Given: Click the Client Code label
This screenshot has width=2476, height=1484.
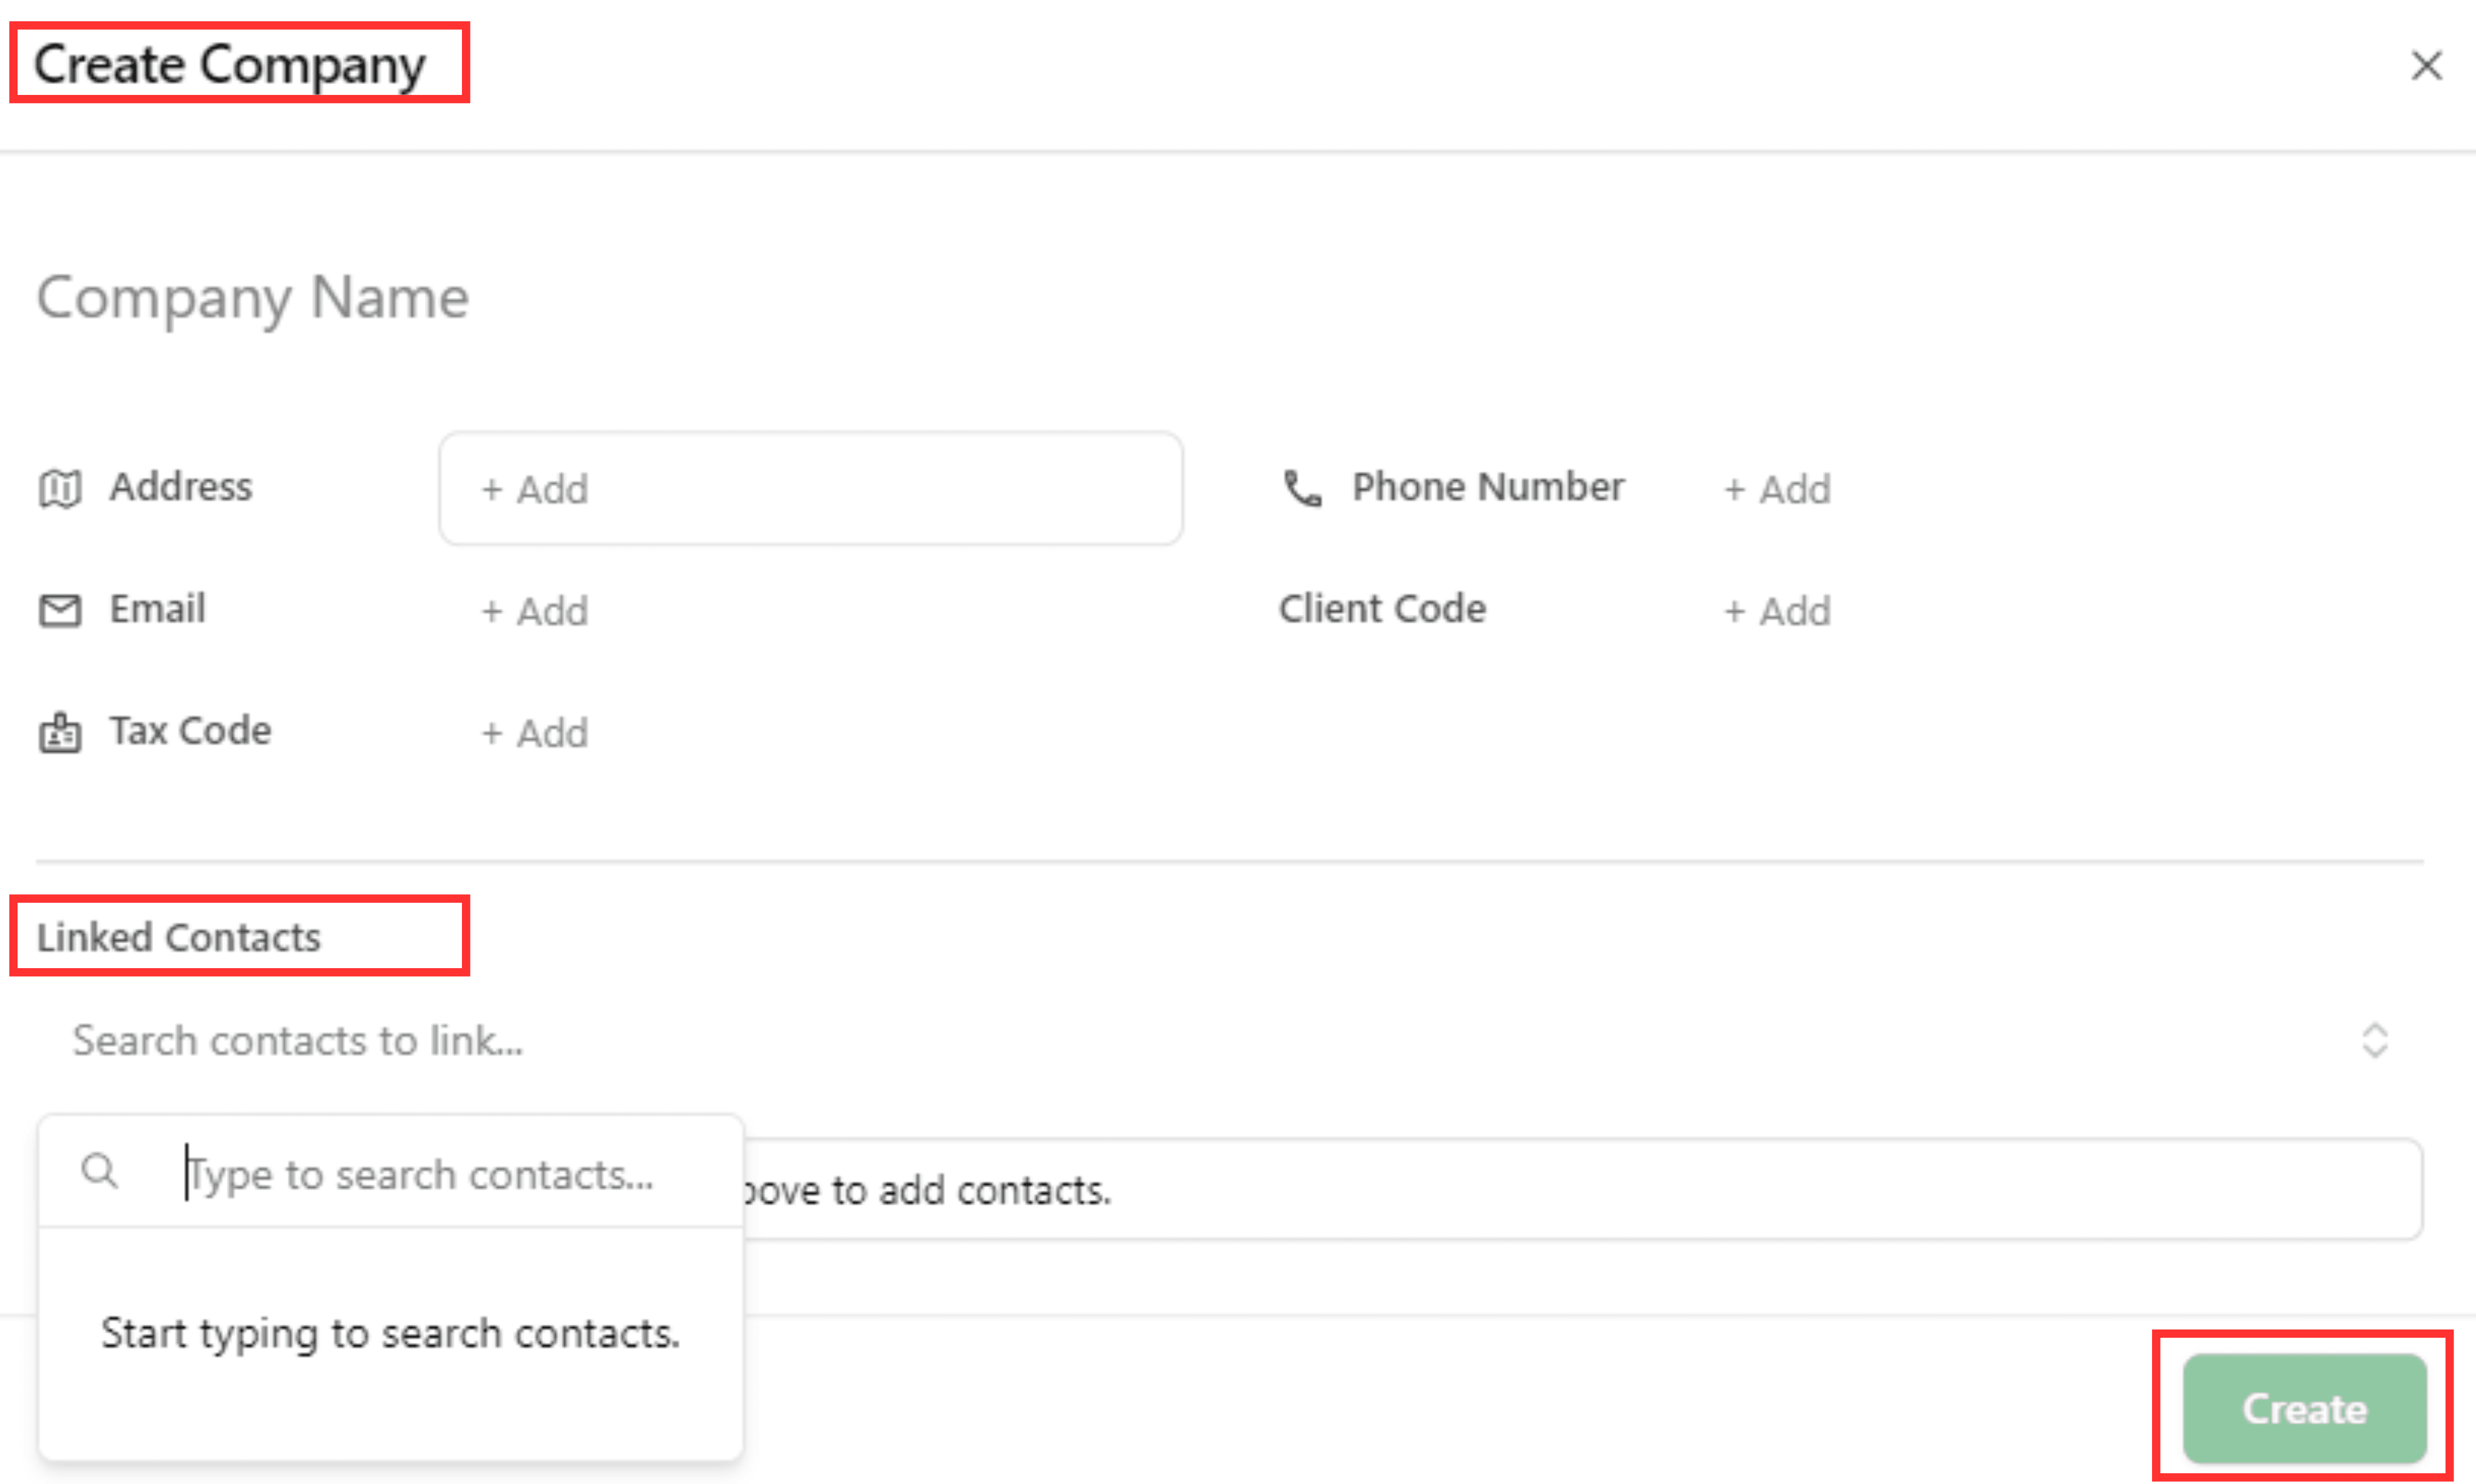Looking at the screenshot, I should coord(1381,609).
